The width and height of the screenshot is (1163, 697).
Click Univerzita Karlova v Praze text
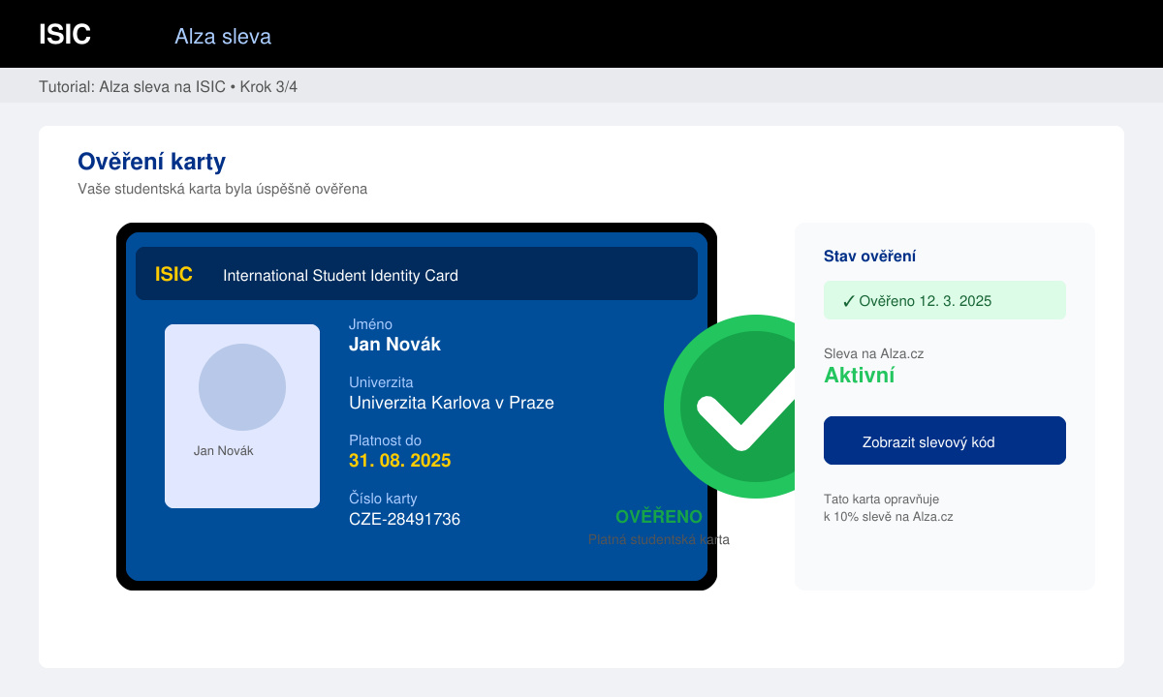[x=452, y=403]
